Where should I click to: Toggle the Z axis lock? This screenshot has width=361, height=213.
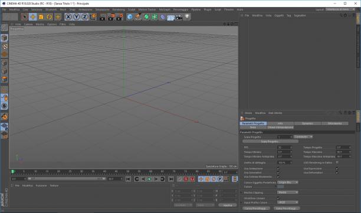tap(85, 17)
